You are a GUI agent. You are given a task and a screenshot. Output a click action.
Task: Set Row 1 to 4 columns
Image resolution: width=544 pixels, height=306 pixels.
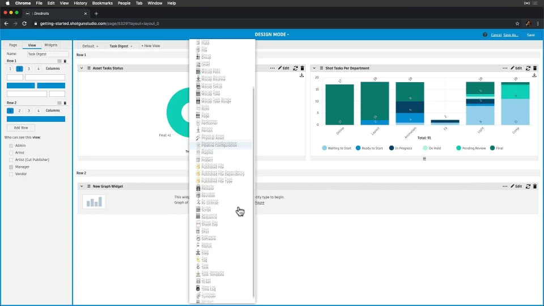(38, 69)
